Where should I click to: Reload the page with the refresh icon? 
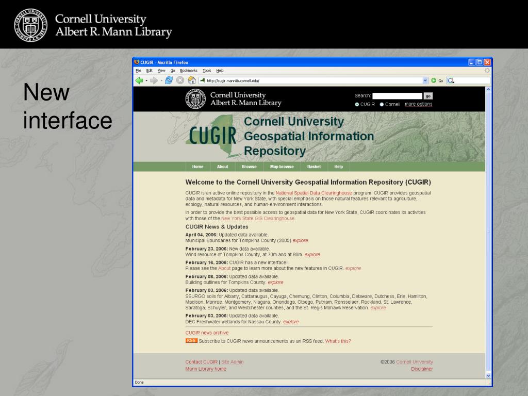169,80
